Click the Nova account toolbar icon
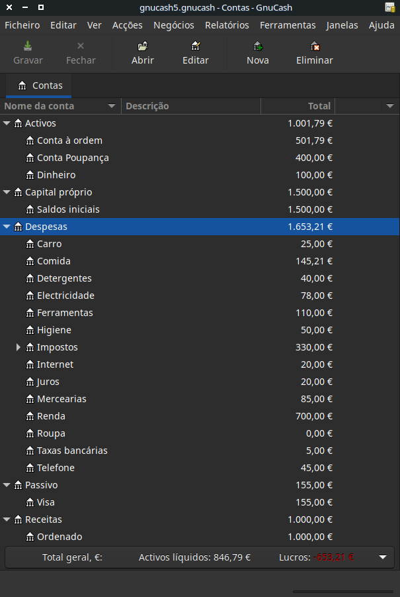The image size is (400, 597). pos(257,46)
